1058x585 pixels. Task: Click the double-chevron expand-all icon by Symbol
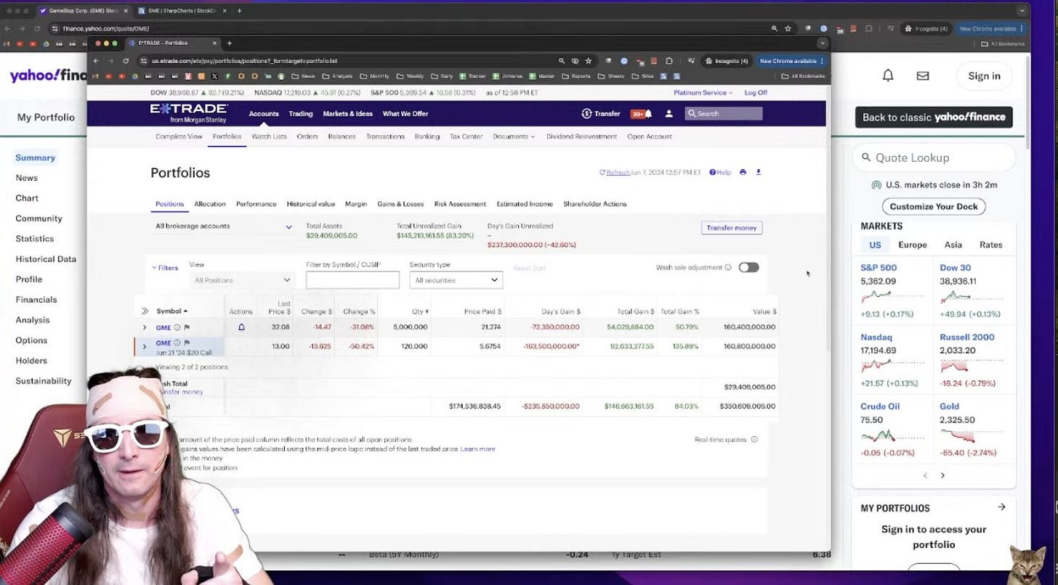pyautogui.click(x=145, y=311)
